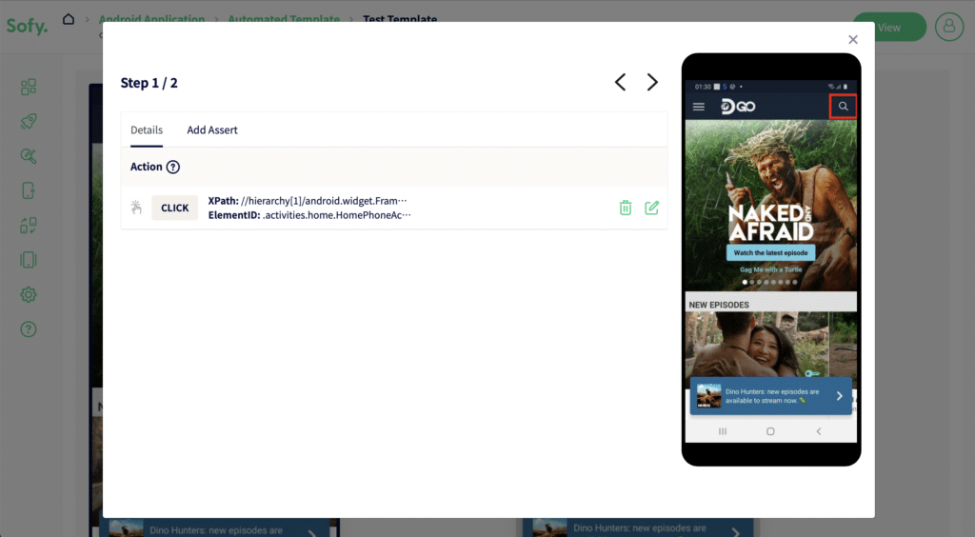Tap the search icon in phone preview

pos(844,107)
